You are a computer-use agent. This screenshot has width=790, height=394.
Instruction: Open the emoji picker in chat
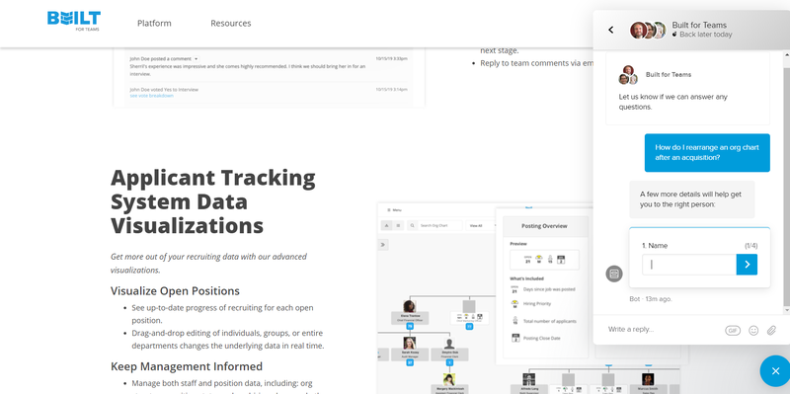[753, 331]
